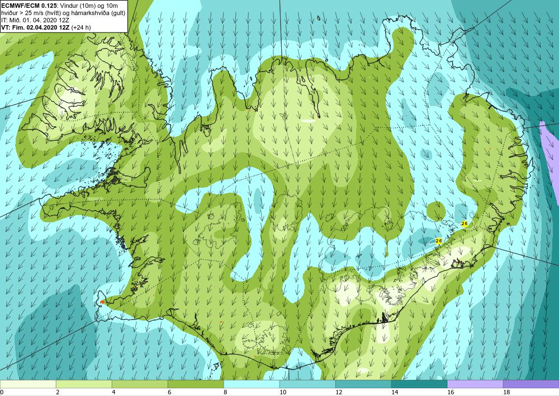Screen dimensions: 559x396
Task: Click the legend scale label "8"
Action: coord(226,392)
